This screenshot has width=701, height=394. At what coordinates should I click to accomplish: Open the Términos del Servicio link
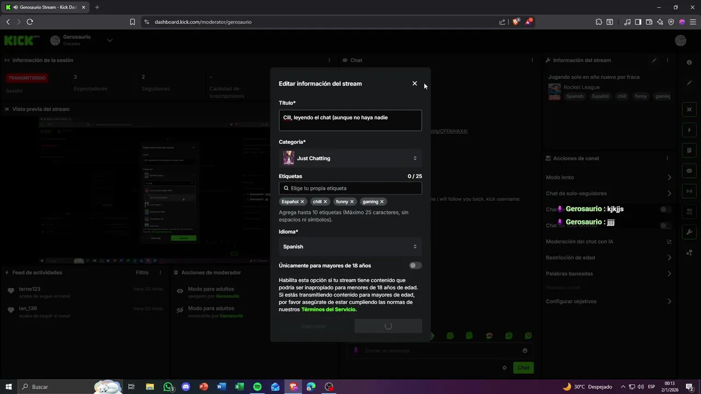point(328,309)
